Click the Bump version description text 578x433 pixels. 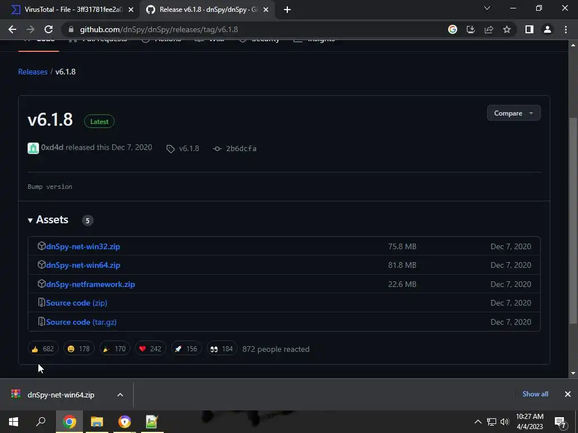coord(50,187)
